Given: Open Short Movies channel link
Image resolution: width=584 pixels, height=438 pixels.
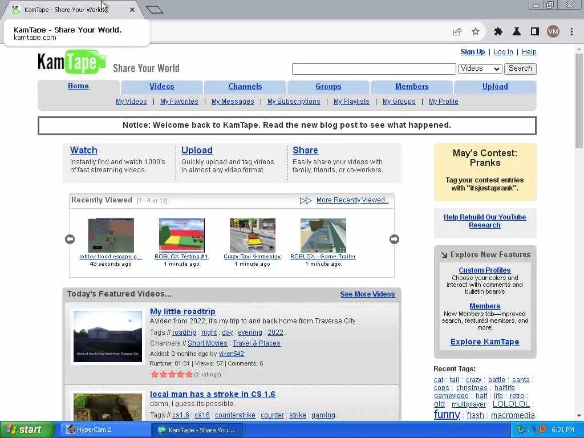Looking at the screenshot, I should point(208,343).
